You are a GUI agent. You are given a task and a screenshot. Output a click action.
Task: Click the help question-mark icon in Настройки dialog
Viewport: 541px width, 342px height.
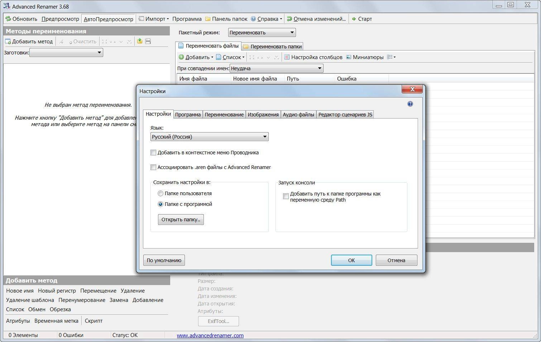410,104
